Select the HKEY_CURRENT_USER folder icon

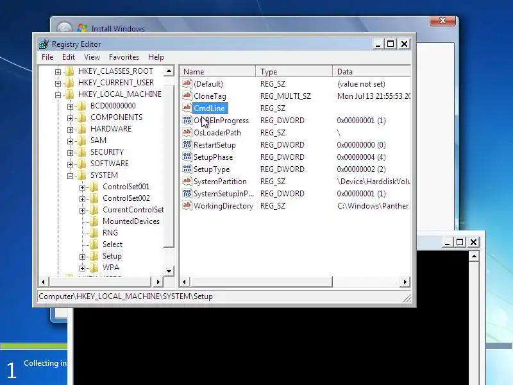(70, 83)
